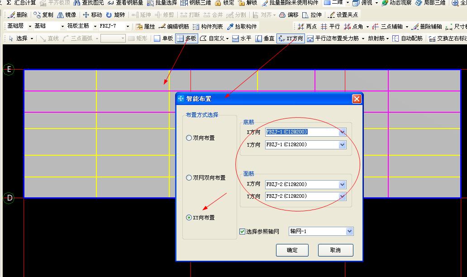Click 两点 auxiliary axis tool
The width and height of the screenshot is (467, 277).
click(x=307, y=27)
